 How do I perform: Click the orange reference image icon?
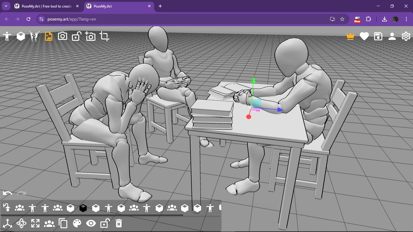click(x=49, y=36)
